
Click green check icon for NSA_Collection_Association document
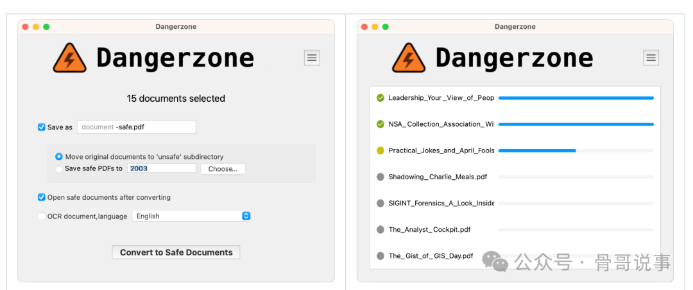(x=380, y=124)
